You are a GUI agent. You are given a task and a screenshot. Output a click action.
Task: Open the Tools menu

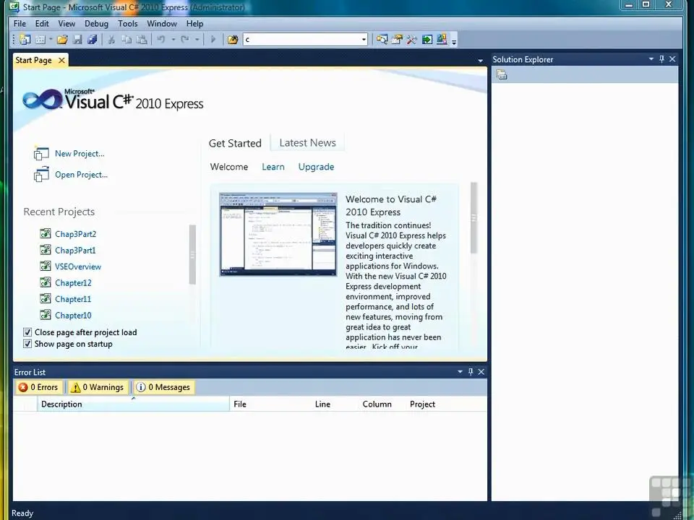(x=128, y=23)
